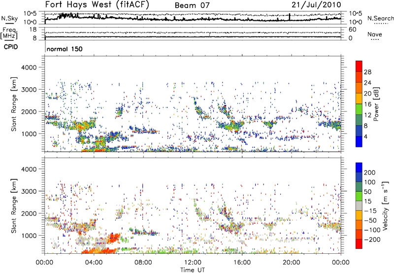Click the 'Fort Hays West (fitACF)' title
This screenshot has width=394, height=273.
pyautogui.click(x=97, y=4)
